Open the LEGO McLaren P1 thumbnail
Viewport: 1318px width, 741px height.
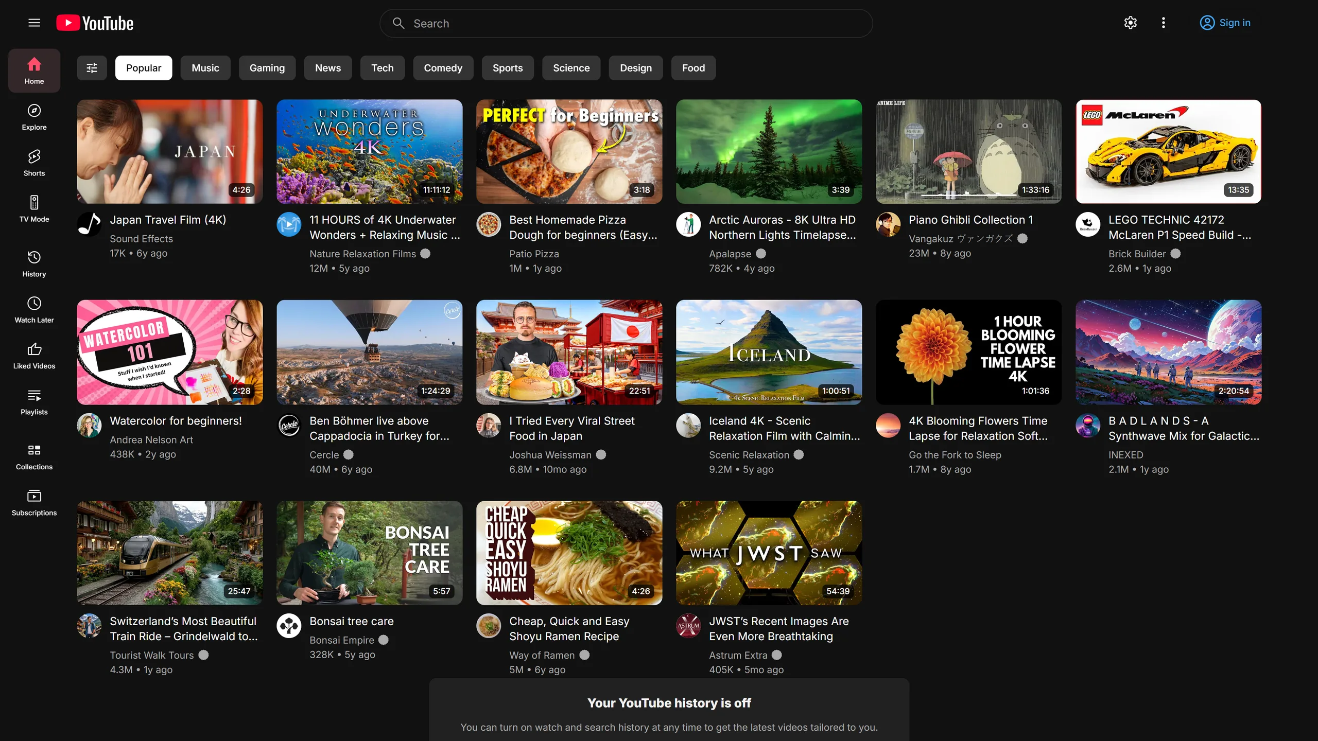(1169, 151)
